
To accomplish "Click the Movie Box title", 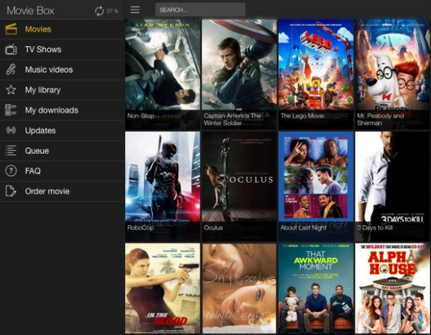I will (x=30, y=11).
